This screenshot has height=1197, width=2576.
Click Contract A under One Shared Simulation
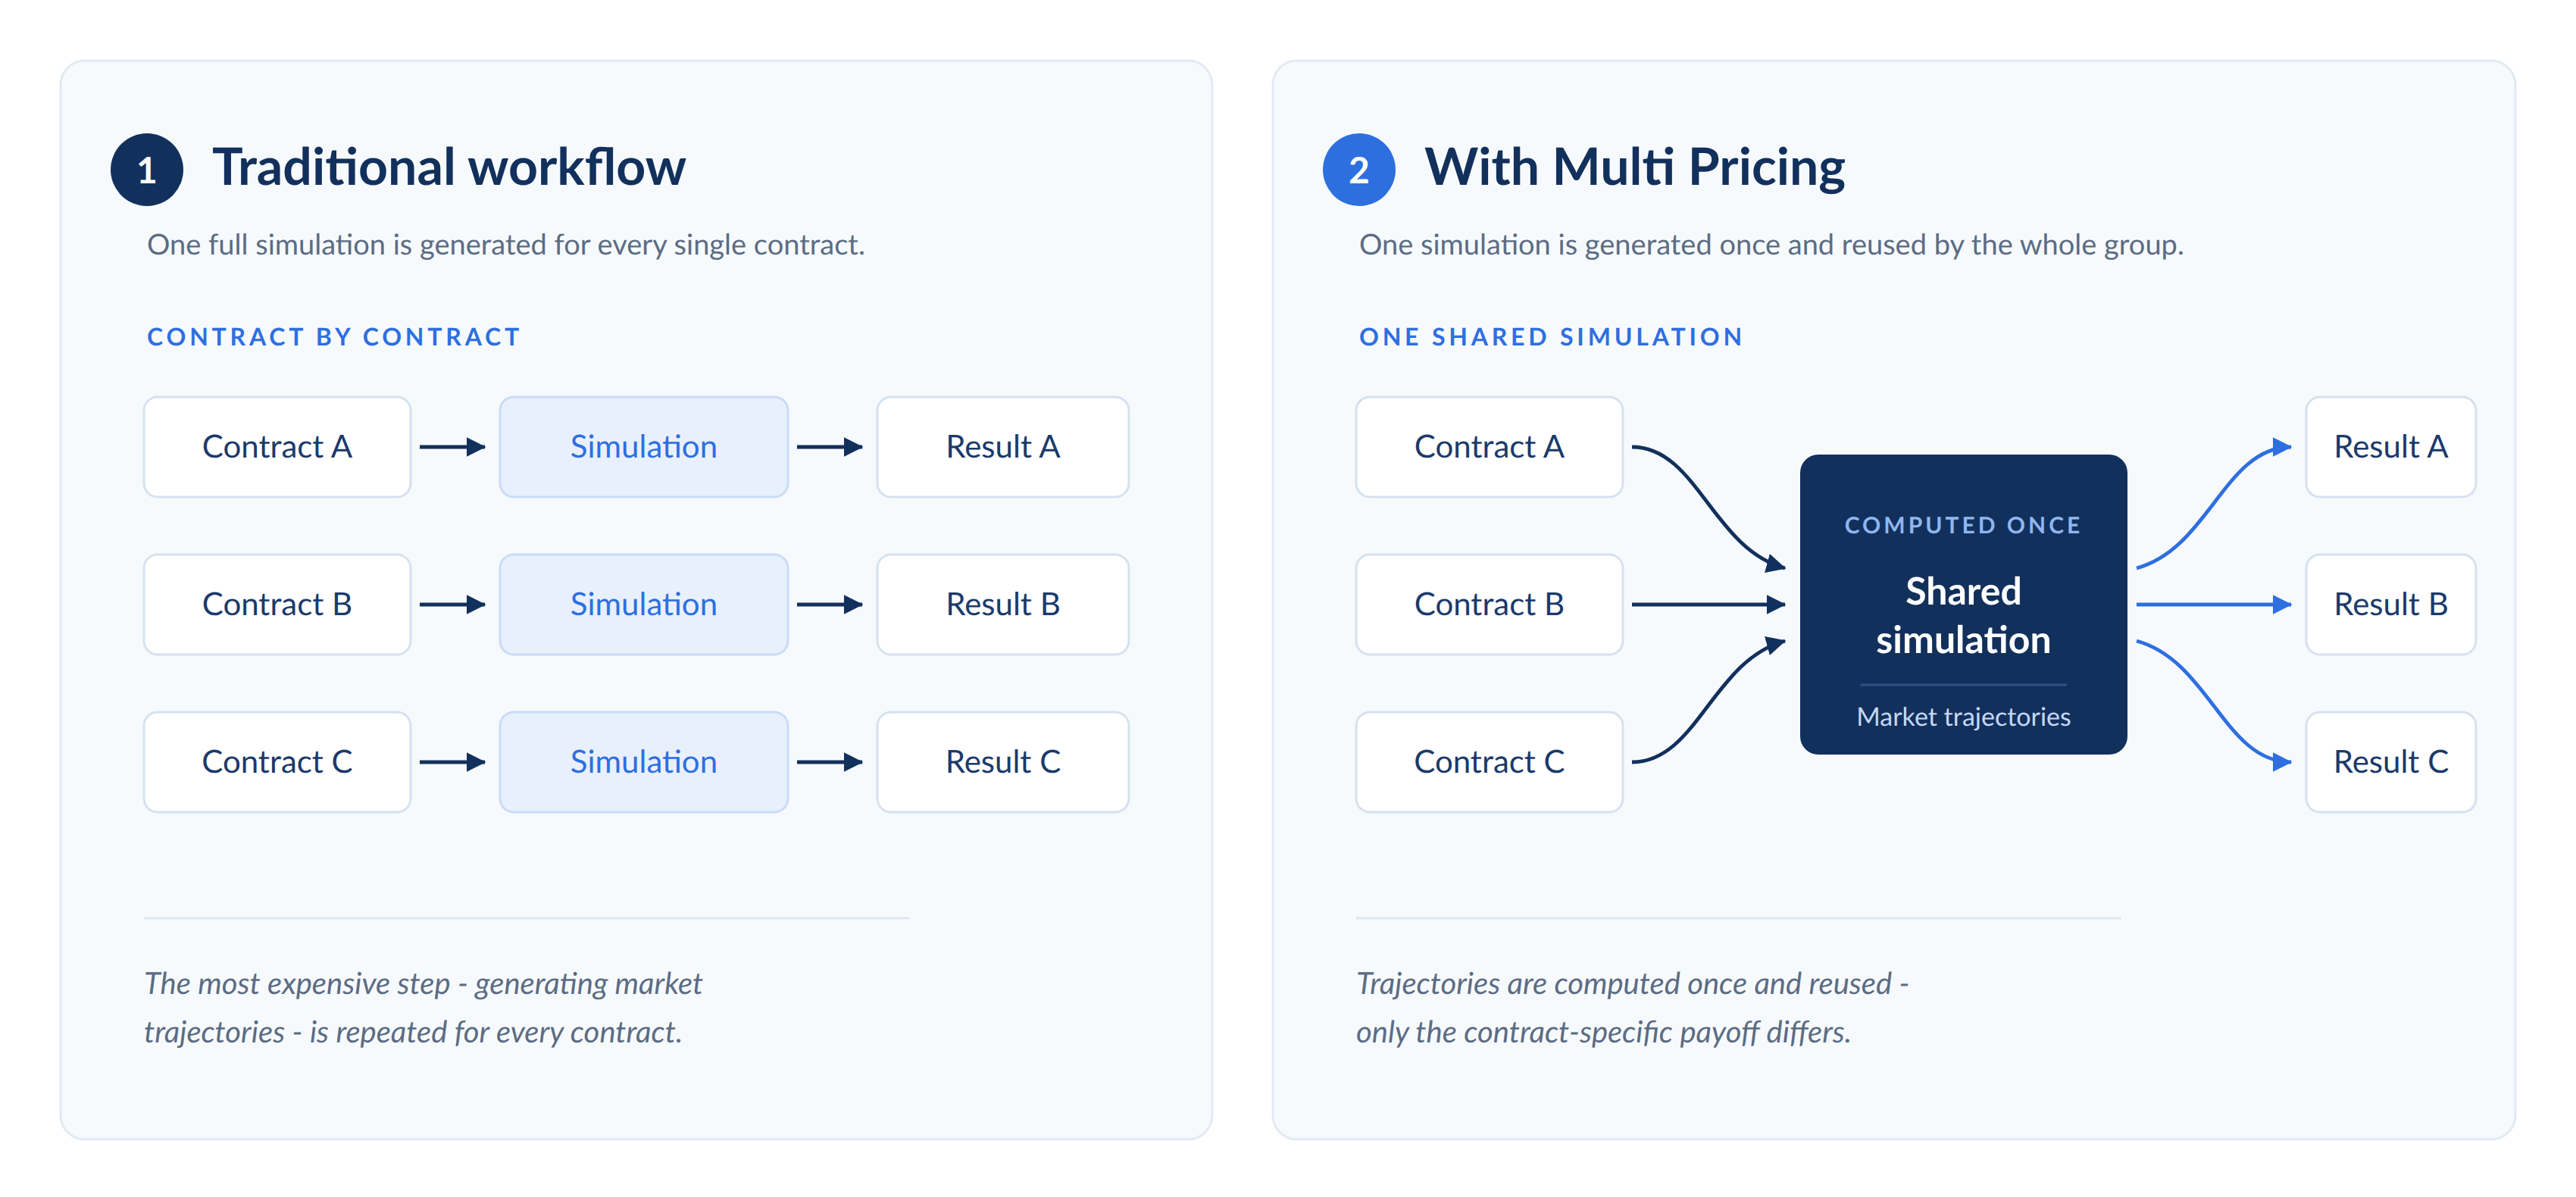tap(1489, 447)
